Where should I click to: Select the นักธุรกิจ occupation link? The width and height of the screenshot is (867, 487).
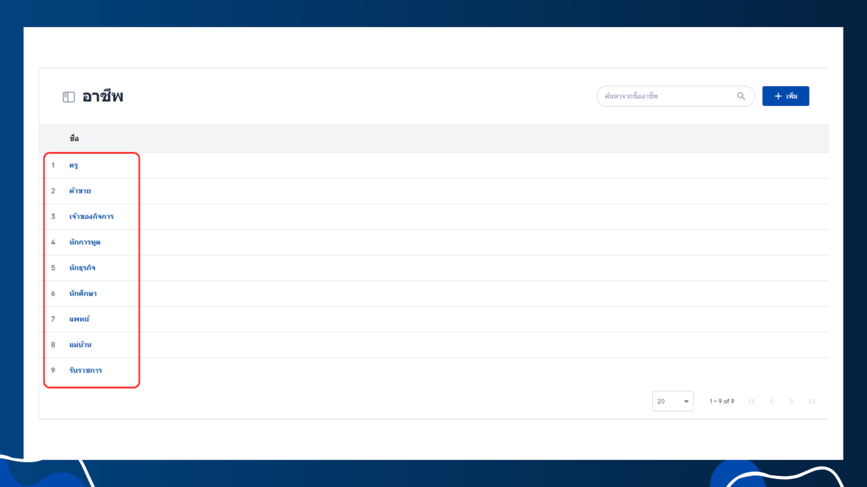pos(82,268)
